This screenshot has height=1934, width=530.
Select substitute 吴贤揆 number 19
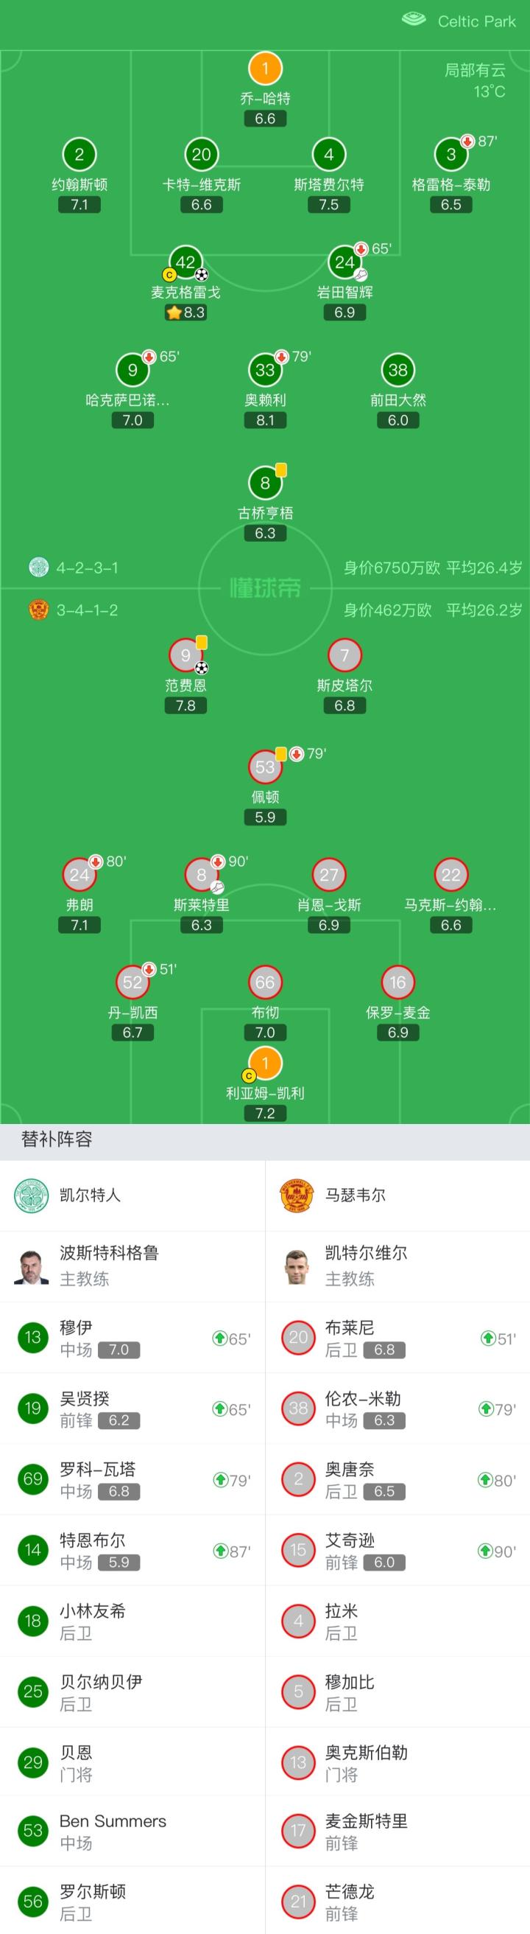pyautogui.click(x=33, y=1408)
